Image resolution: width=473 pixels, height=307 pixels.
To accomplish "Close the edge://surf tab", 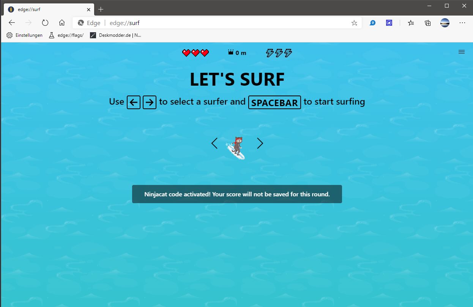I will pyautogui.click(x=88, y=9).
